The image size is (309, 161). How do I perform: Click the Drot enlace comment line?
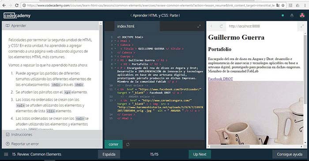tap(132, 85)
